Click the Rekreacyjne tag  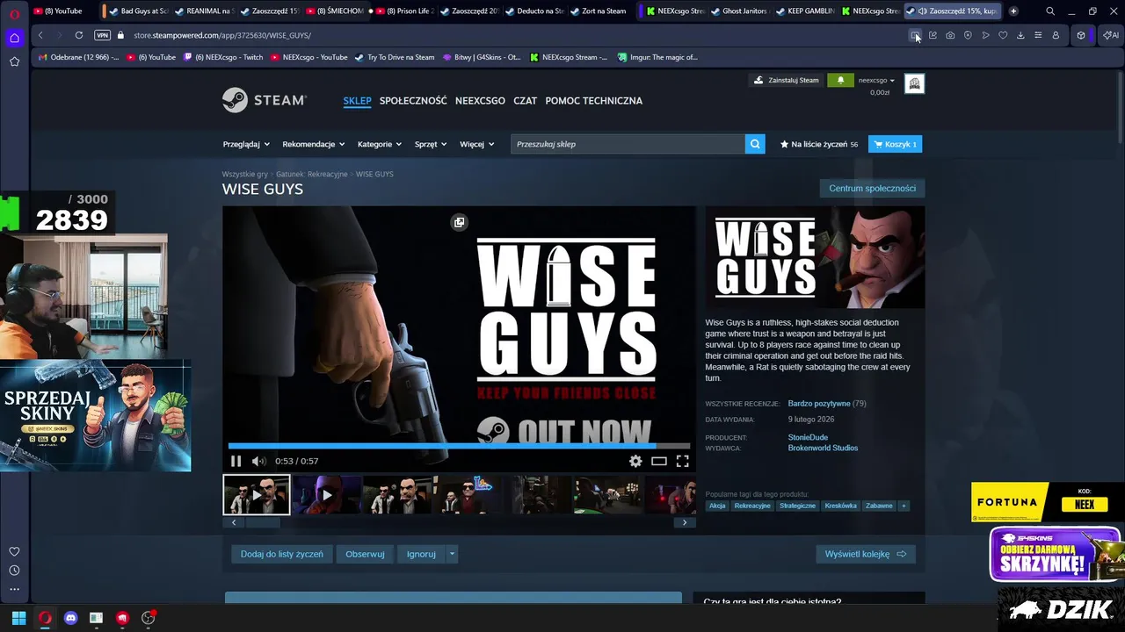tap(751, 506)
